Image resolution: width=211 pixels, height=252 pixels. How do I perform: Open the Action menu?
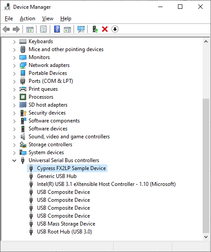click(x=27, y=19)
